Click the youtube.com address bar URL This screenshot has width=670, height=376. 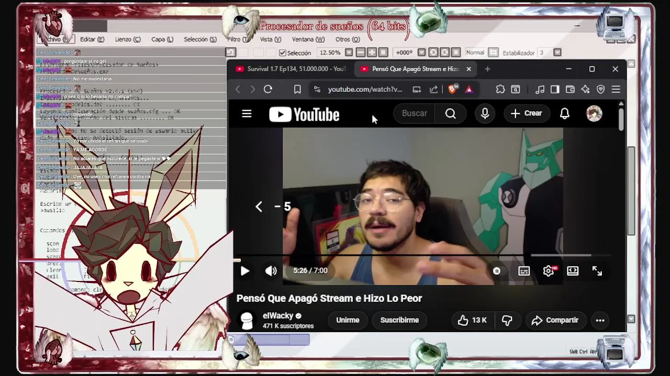pos(365,89)
